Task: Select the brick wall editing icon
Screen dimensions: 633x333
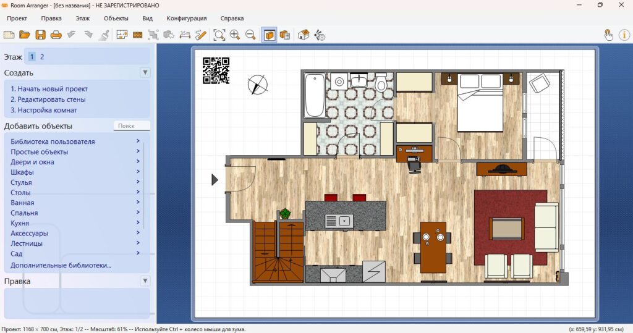Action: click(138, 35)
